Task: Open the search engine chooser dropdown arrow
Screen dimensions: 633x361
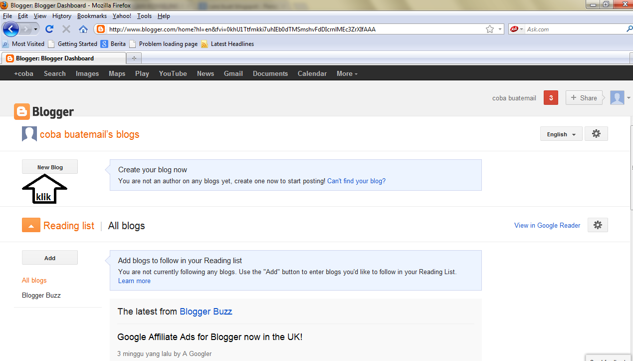Action: pos(521,29)
